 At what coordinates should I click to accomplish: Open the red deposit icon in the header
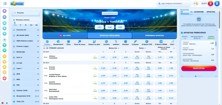(x=210, y=4)
